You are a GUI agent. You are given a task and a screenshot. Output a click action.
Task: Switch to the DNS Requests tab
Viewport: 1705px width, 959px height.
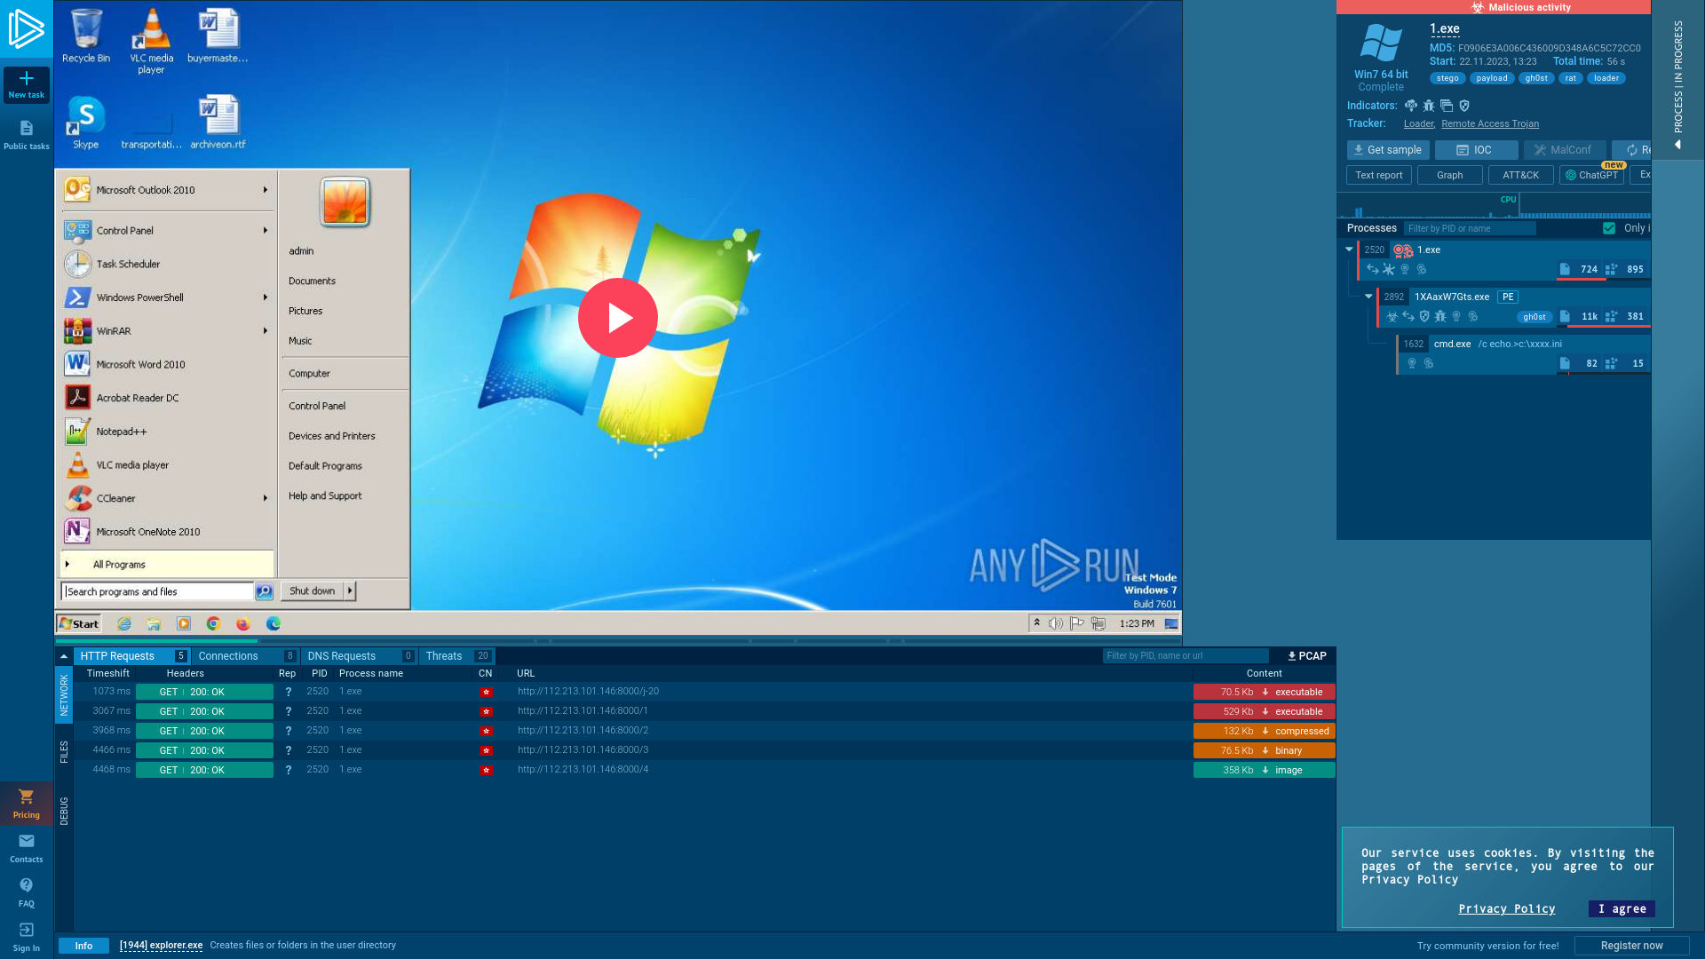pos(359,656)
